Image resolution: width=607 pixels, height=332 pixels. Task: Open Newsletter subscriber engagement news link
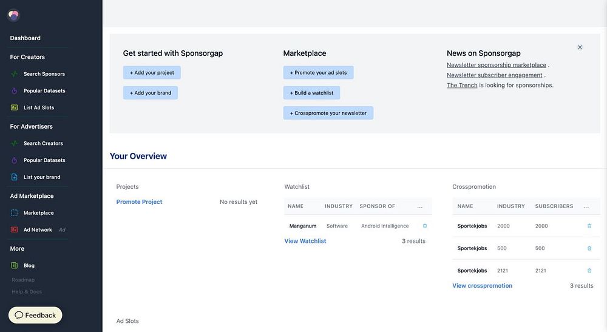pos(494,75)
